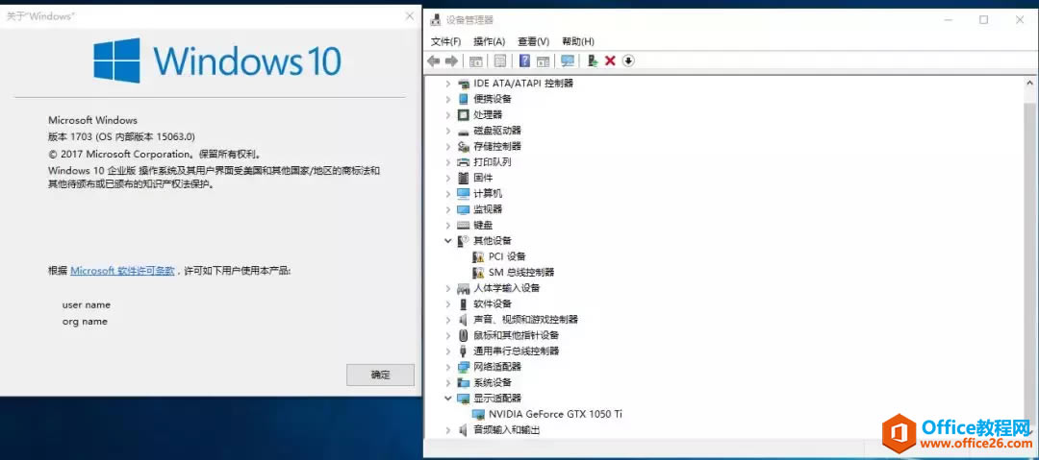Expand the 软件设备 node

[448, 303]
